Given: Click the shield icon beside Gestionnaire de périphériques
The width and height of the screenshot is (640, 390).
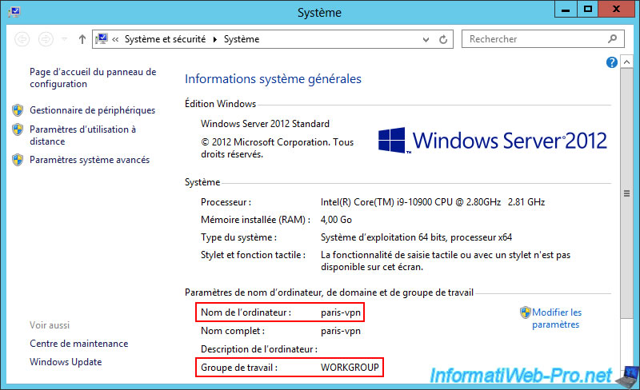Looking at the screenshot, I should pos(18,110).
